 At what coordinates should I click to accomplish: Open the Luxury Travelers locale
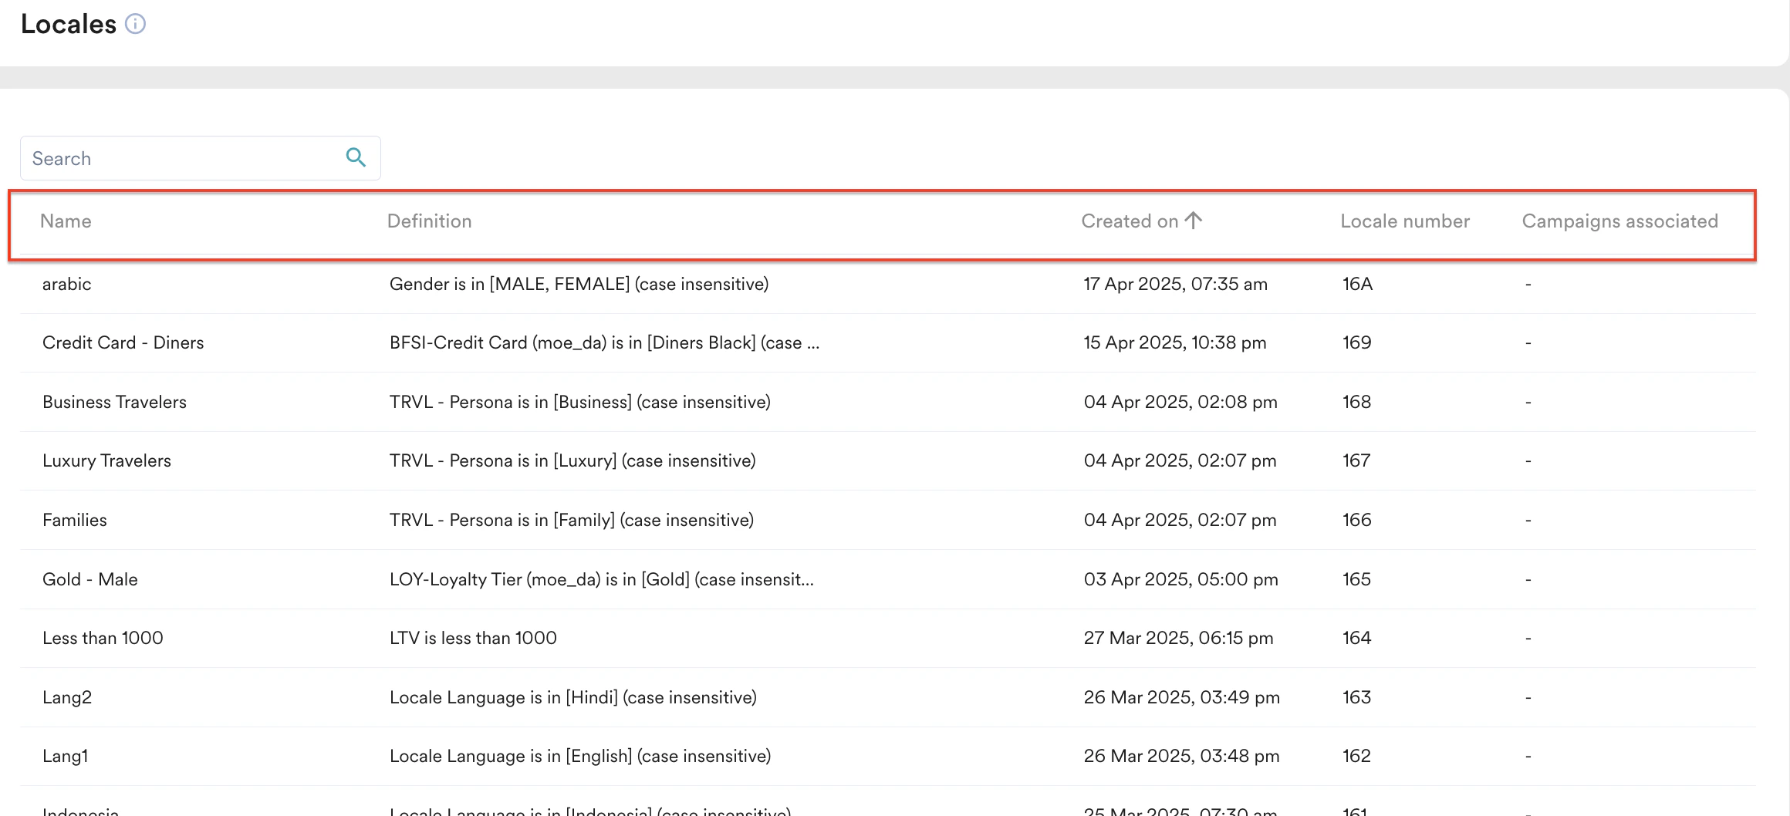tap(106, 460)
